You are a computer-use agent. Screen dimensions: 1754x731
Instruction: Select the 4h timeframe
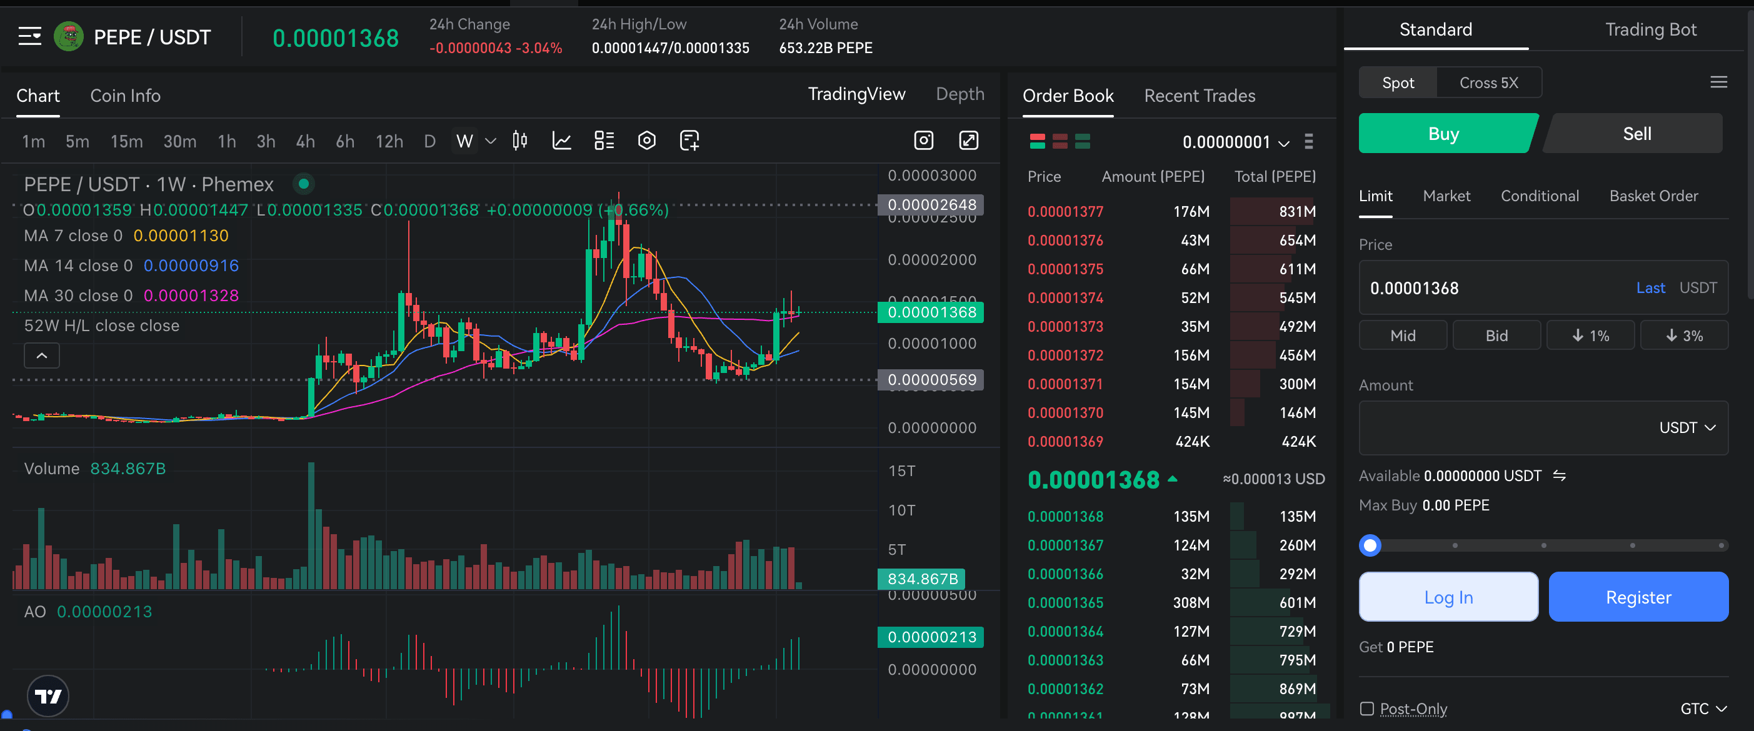305,141
